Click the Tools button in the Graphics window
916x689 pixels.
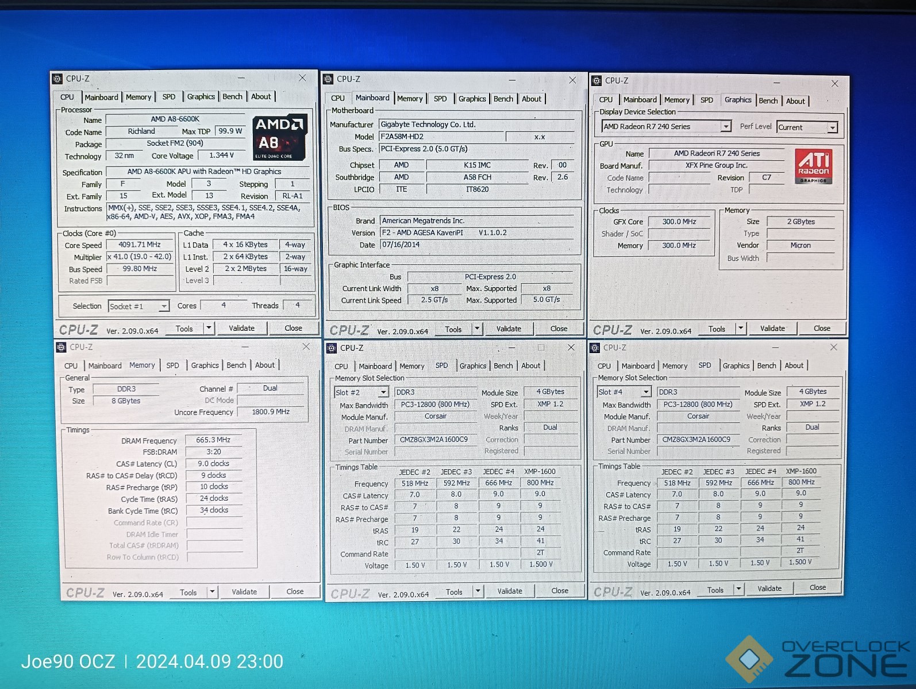717,329
